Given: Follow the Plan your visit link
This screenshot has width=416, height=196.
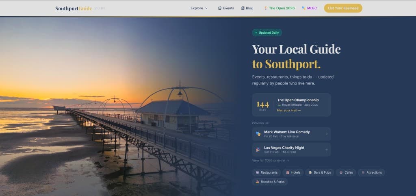Looking at the screenshot, I should tap(289, 110).
